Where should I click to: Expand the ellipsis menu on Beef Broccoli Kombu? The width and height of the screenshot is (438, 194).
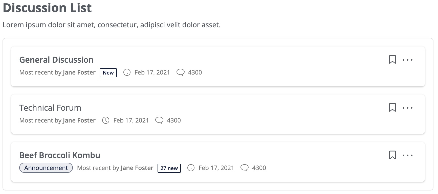tap(408, 155)
